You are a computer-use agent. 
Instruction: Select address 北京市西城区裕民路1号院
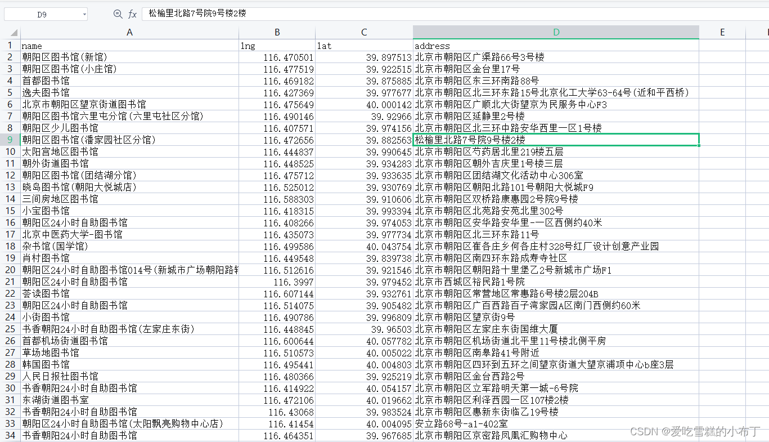click(556, 282)
